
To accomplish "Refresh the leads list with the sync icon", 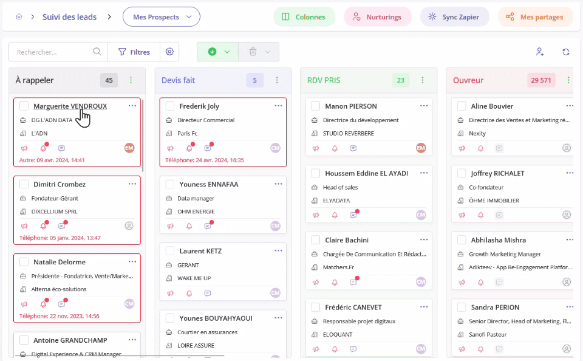I will [x=566, y=52].
